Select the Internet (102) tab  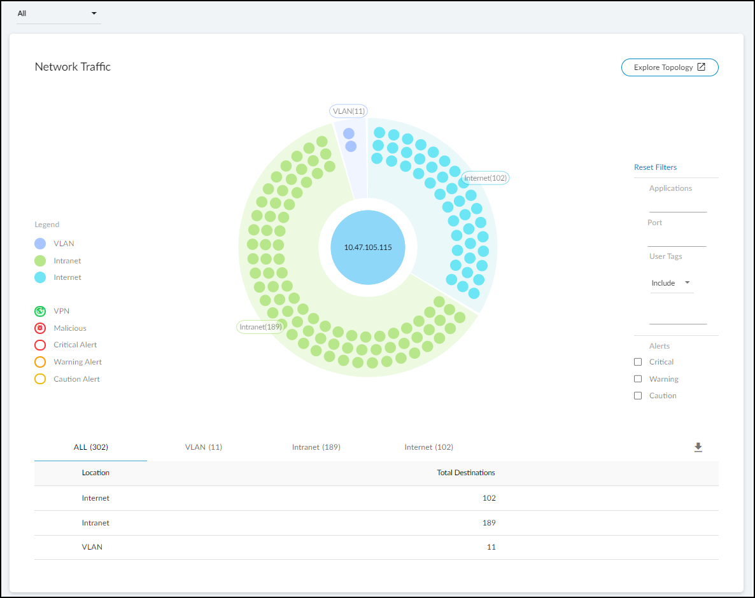pyautogui.click(x=428, y=447)
